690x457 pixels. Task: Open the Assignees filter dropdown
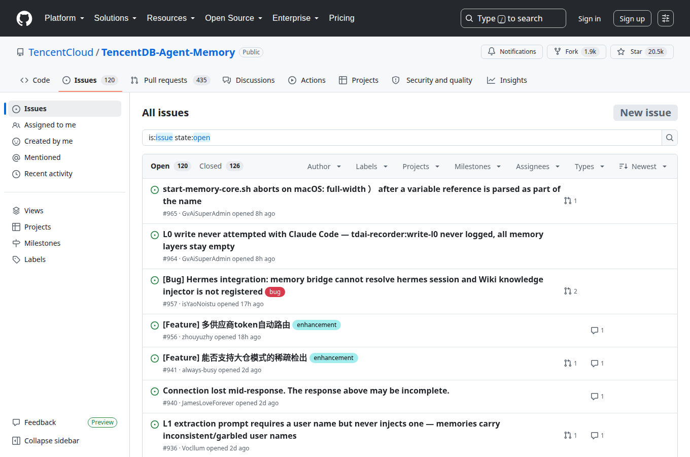[538, 167]
